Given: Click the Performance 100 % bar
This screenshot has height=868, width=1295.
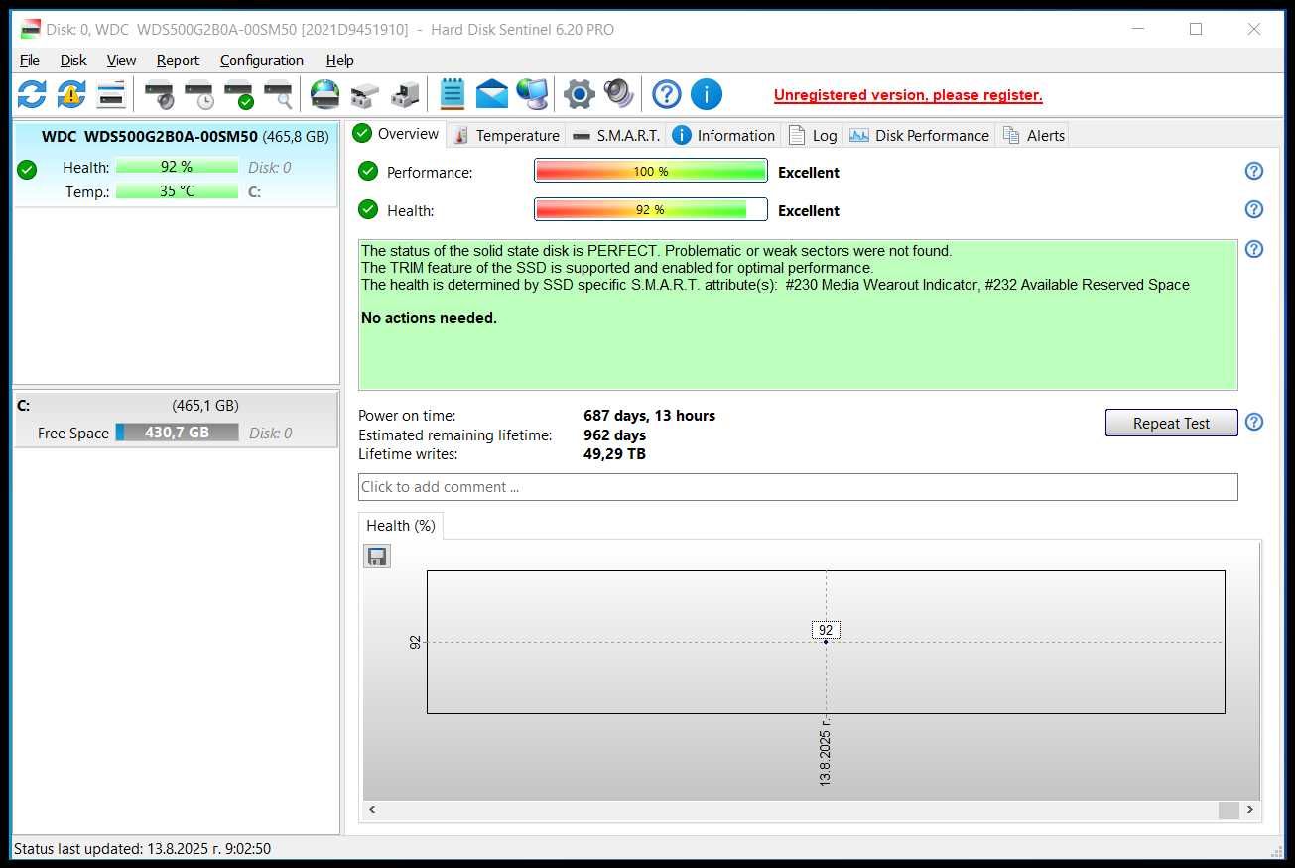Looking at the screenshot, I should (651, 171).
